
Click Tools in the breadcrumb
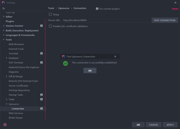[51, 8]
